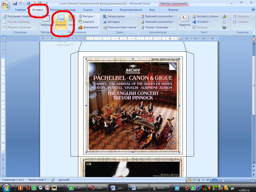The width and height of the screenshot is (256, 192).
Task: Switch to the Разметка страницы tab
Action: point(63,10)
